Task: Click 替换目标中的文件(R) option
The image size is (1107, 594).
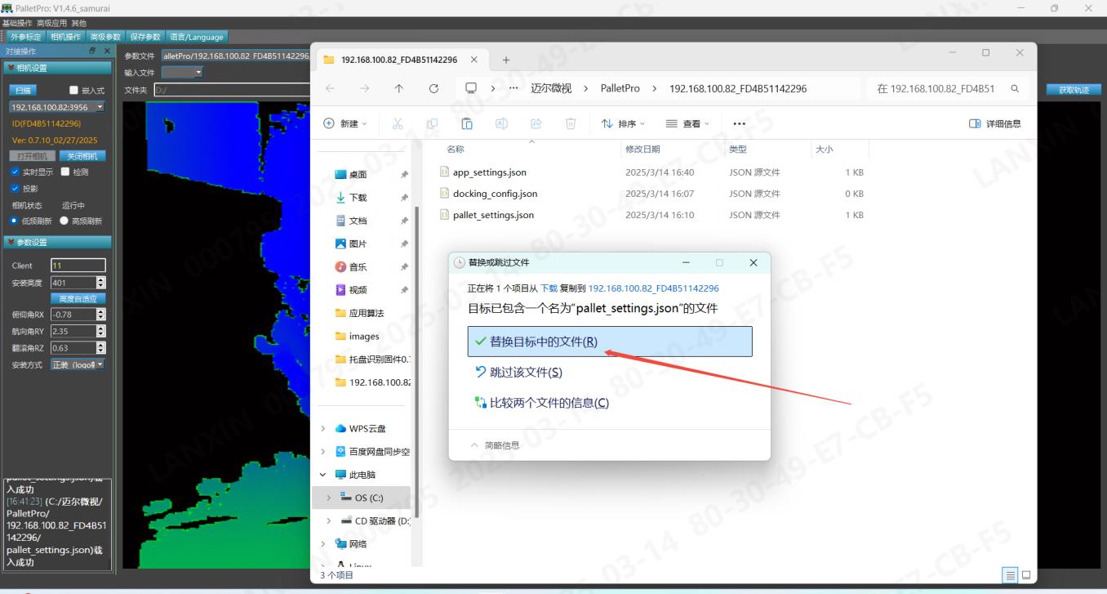Action: pos(610,342)
